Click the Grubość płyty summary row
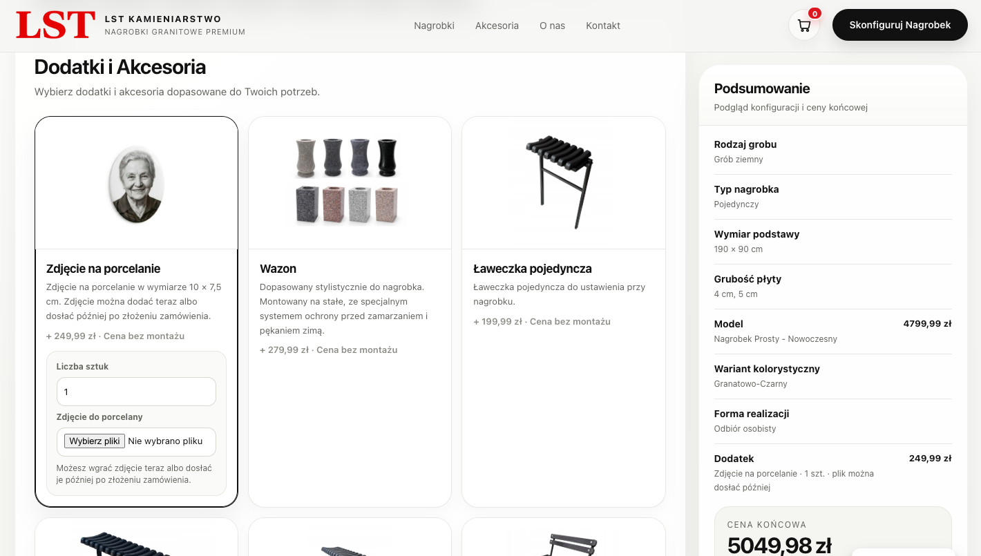Screen dimensions: 981x556 pyautogui.click(x=833, y=287)
